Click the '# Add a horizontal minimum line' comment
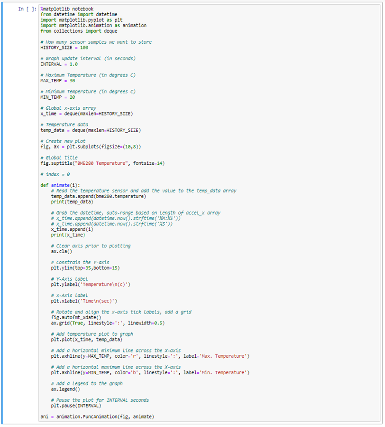 point(116,351)
